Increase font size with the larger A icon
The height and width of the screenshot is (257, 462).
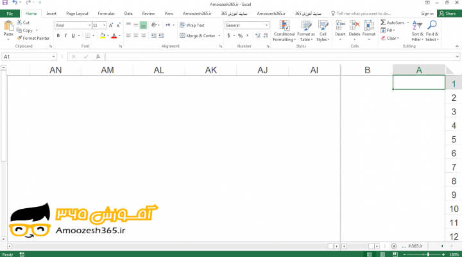[111, 25]
